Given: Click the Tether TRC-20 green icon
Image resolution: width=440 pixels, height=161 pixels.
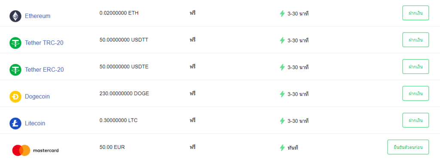Looking at the screenshot, I should point(15,43).
